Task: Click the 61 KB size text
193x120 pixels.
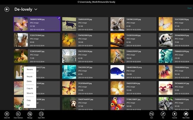Action: (128, 26)
